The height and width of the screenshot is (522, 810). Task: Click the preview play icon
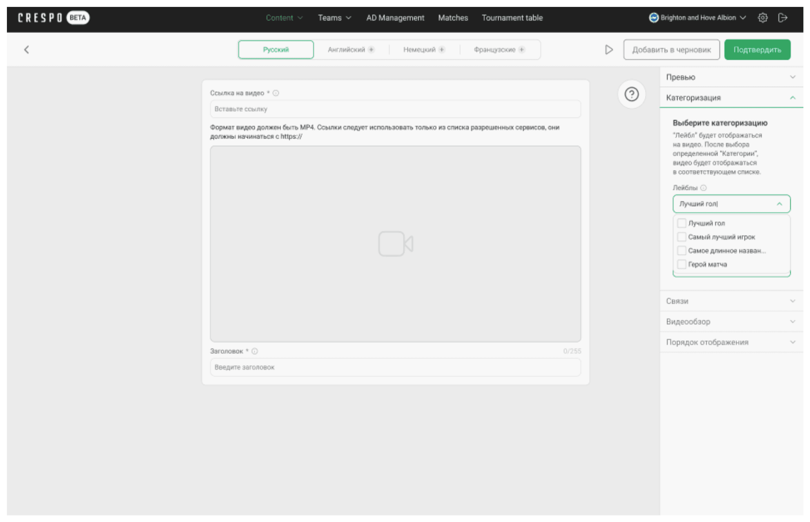pos(608,50)
